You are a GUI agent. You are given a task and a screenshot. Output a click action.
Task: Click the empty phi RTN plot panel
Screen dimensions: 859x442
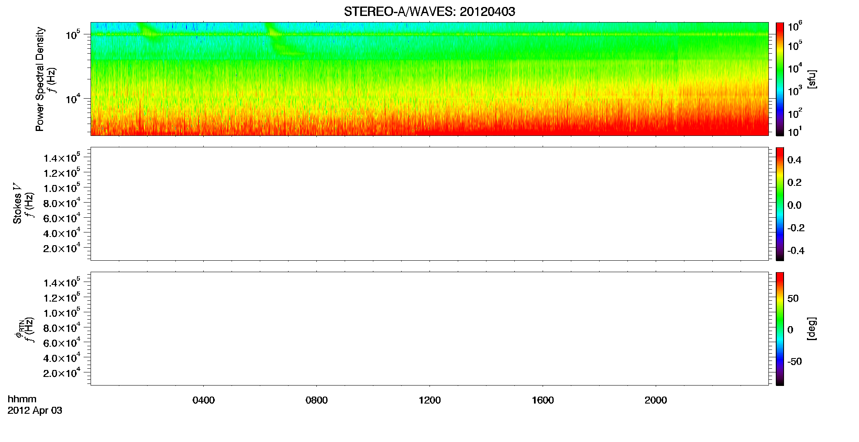pos(429,329)
